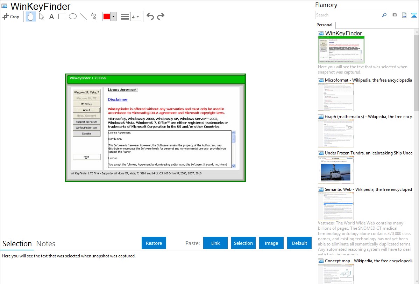419x284 pixels.
Task: Click the Paste Image button
Action: pyautogui.click(x=271, y=243)
